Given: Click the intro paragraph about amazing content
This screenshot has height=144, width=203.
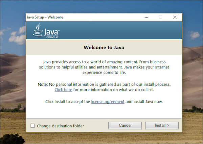Looking at the screenshot, I should (104, 67).
